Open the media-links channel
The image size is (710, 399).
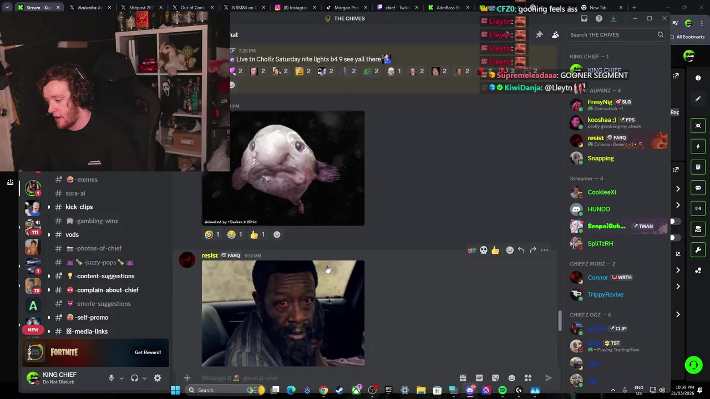click(x=87, y=331)
